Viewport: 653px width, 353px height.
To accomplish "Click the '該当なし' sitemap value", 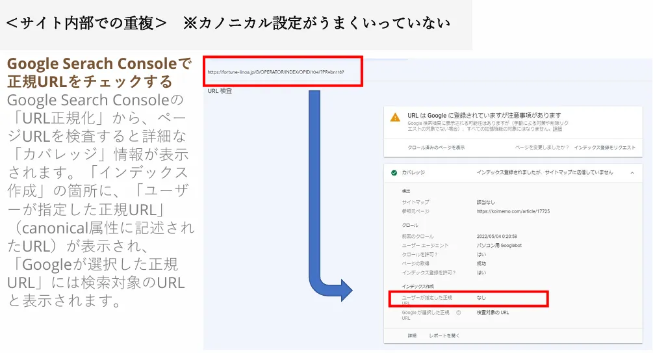I will point(485,202).
